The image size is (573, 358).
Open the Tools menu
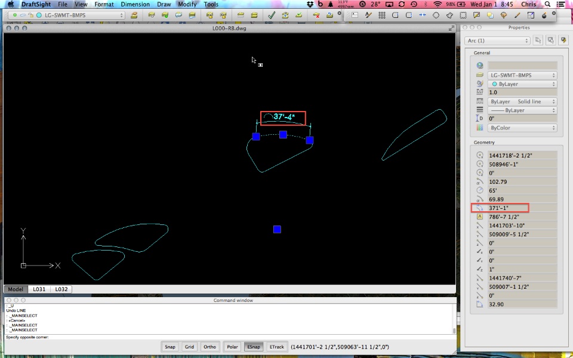(x=211, y=4)
